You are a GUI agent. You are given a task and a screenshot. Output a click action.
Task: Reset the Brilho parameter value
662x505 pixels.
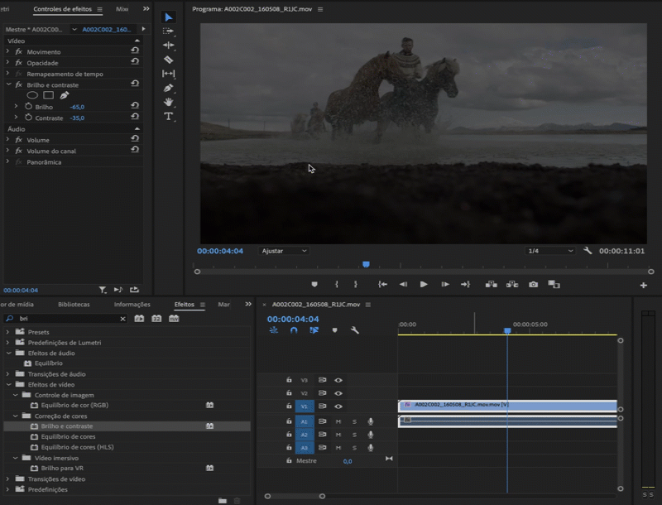pos(134,107)
